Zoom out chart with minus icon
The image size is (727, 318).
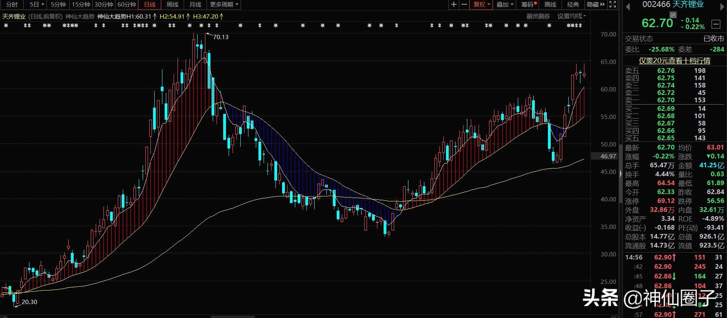[x=464, y=4]
